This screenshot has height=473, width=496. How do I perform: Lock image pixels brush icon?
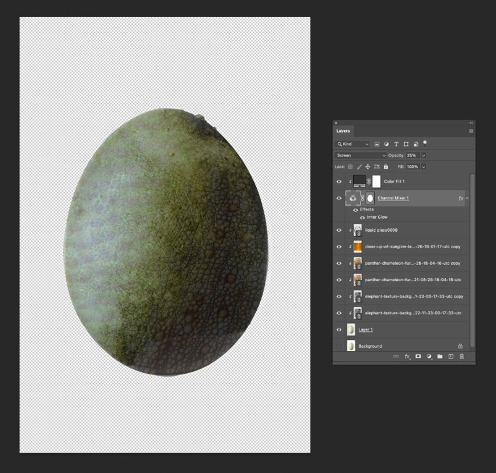[x=359, y=167]
